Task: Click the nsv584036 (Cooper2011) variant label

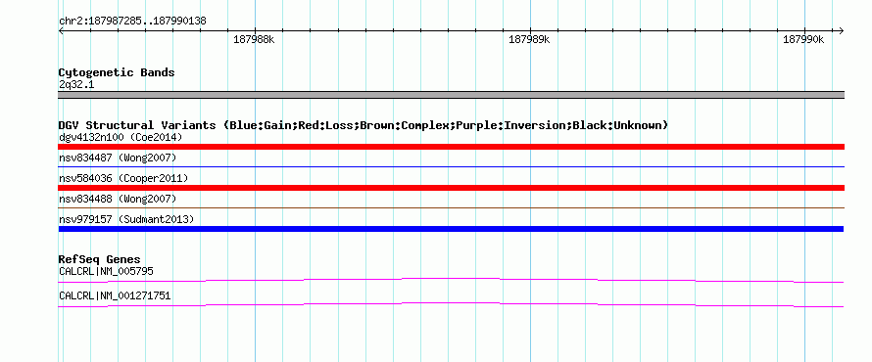Action: tap(123, 178)
